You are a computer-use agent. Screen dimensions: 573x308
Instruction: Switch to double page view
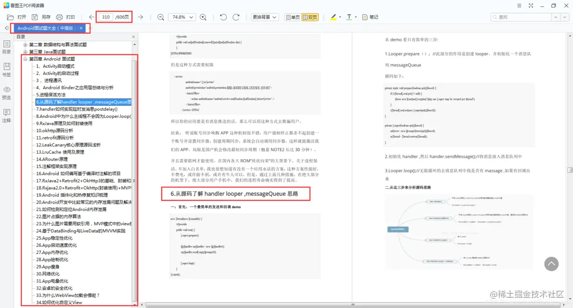[310, 17]
